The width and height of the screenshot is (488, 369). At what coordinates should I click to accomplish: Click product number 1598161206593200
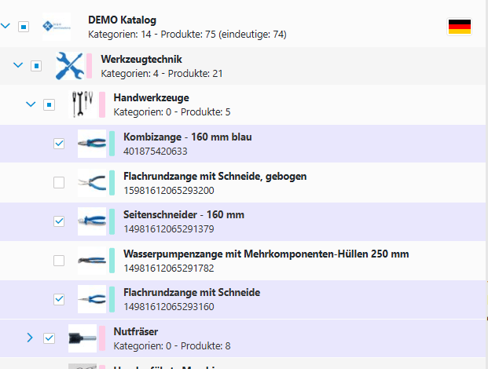coord(169,191)
